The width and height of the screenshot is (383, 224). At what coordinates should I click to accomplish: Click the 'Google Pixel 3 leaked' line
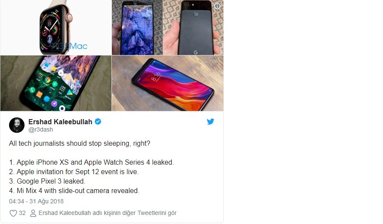tap(47, 181)
